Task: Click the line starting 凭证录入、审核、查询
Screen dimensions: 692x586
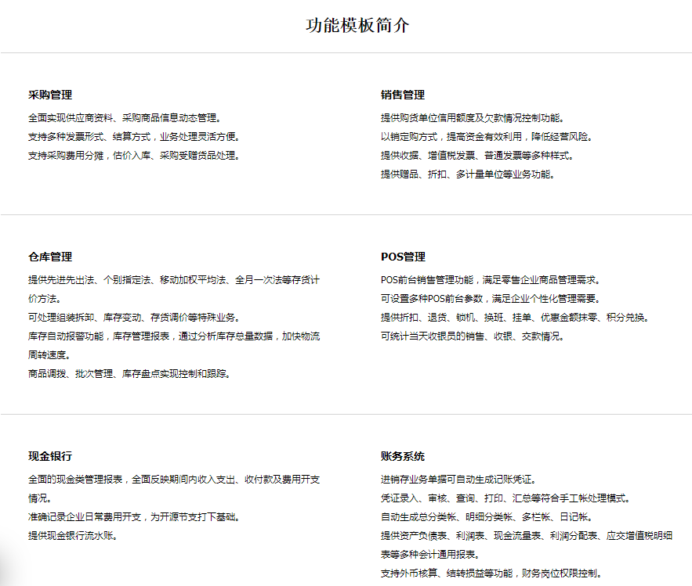Action: [505, 498]
